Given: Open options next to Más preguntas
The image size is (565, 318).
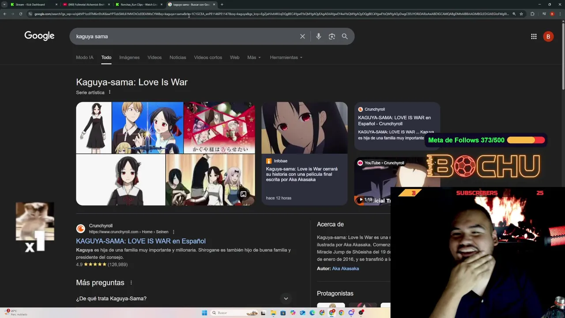Looking at the screenshot, I should point(131,283).
